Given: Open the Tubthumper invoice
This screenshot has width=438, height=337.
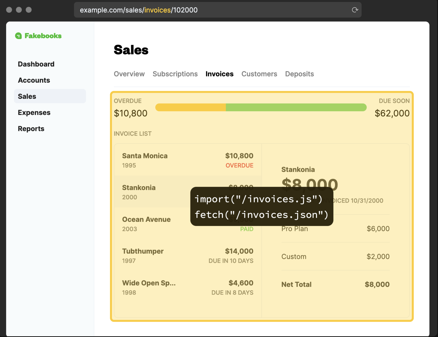Looking at the screenshot, I should [188, 255].
